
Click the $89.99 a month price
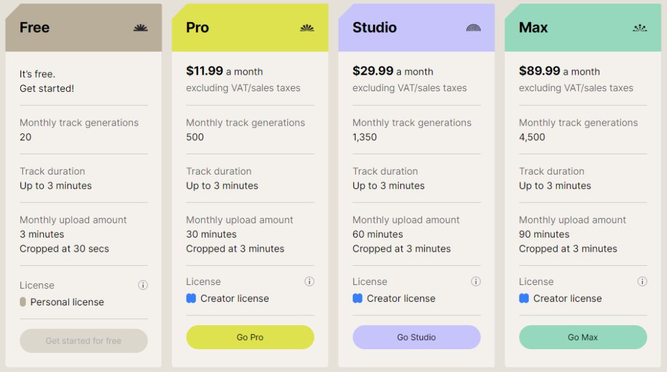click(559, 71)
